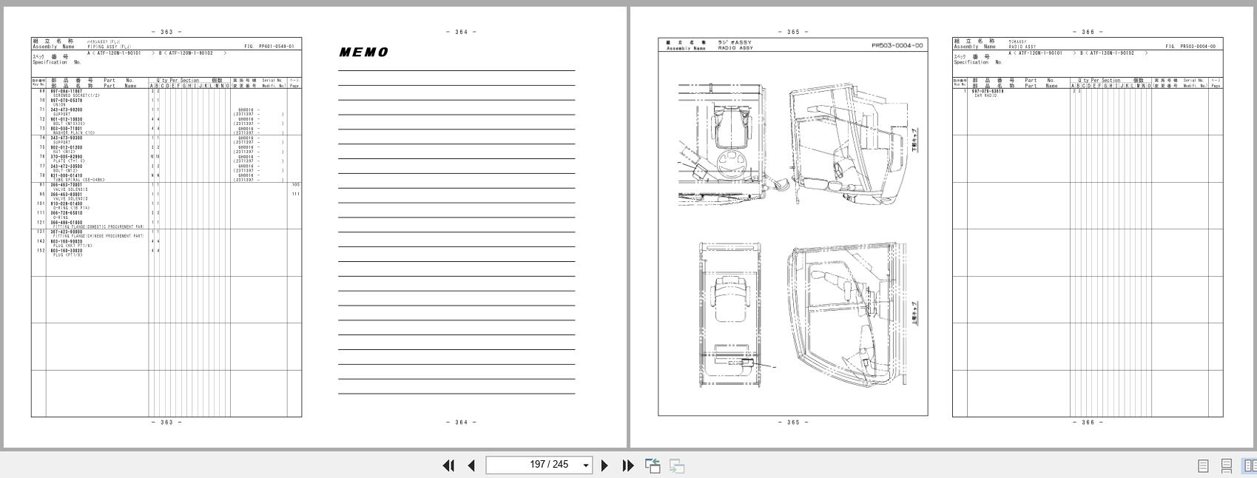Click page reference 105 in Page column
This screenshot has width=1257, height=478.
click(x=295, y=185)
